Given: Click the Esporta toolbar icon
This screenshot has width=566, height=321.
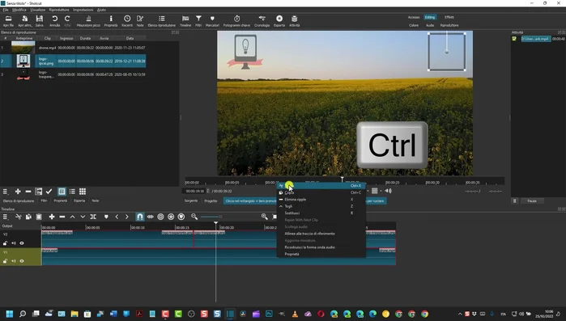Looking at the screenshot, I should [x=279, y=21].
